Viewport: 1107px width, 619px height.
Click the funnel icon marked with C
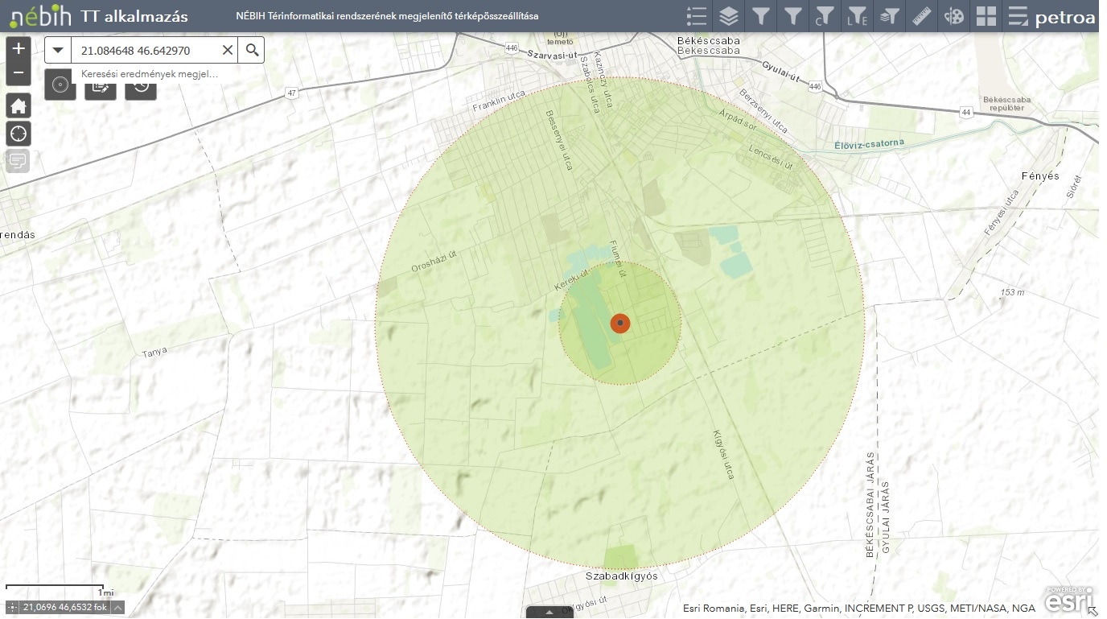tap(825, 16)
